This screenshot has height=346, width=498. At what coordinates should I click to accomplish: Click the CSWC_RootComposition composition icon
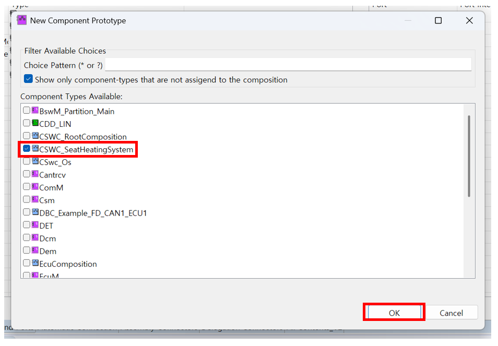coord(35,136)
